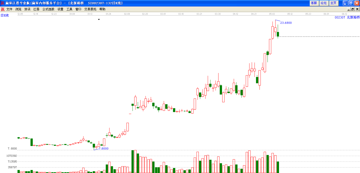Restore the inner chart window
The height and width of the screenshot is (173, 360).
point(353,9)
